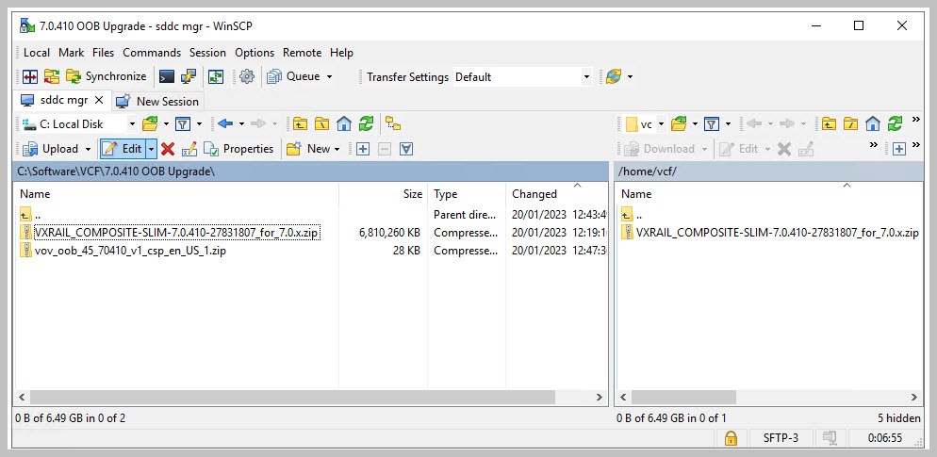
Task: Open local file Properties
Action: tap(238, 149)
